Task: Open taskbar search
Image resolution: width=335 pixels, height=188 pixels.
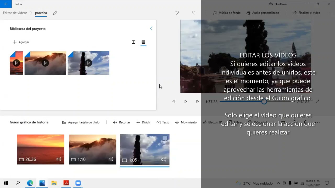Action: [18, 183]
